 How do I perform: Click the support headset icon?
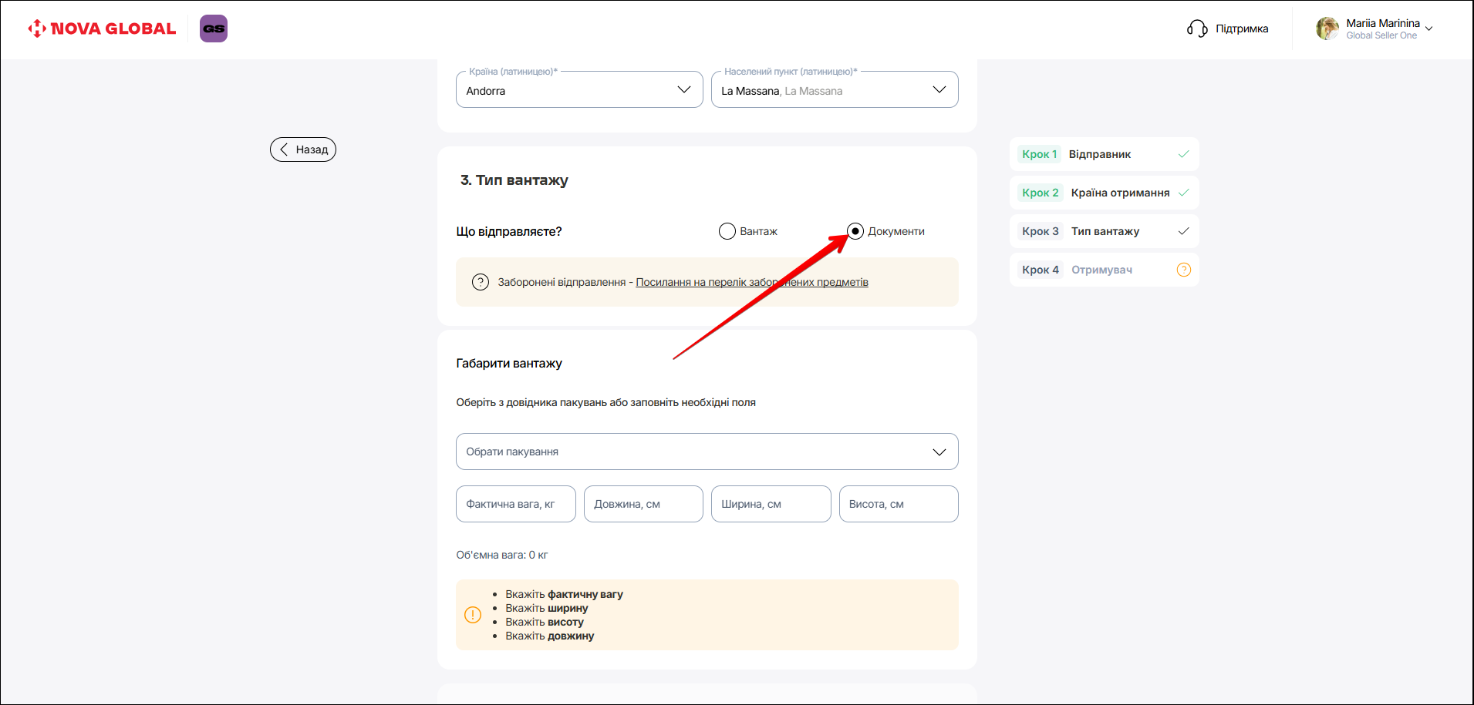1196,29
